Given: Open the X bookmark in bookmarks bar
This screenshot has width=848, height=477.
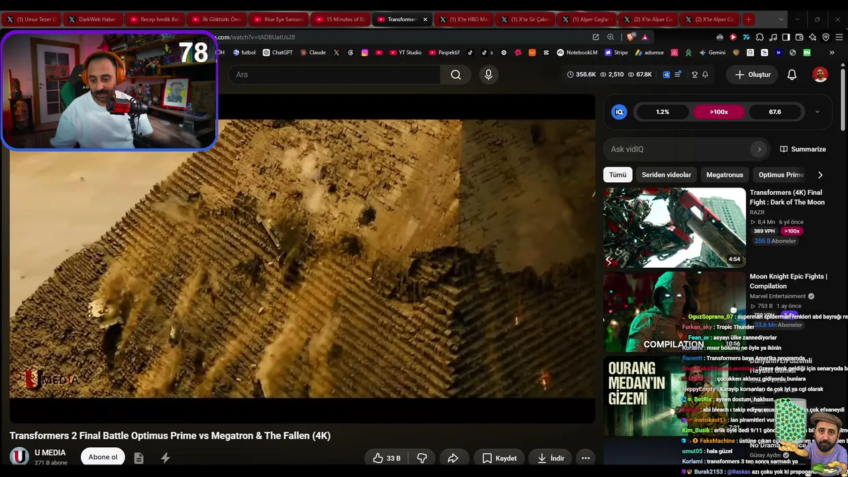Looking at the screenshot, I should pos(337,52).
